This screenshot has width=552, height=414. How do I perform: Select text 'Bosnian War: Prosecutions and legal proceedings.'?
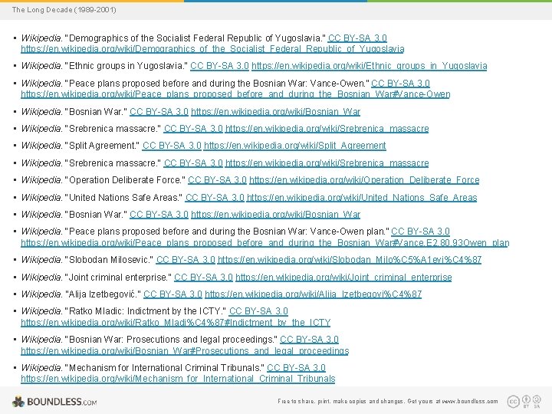point(172,340)
